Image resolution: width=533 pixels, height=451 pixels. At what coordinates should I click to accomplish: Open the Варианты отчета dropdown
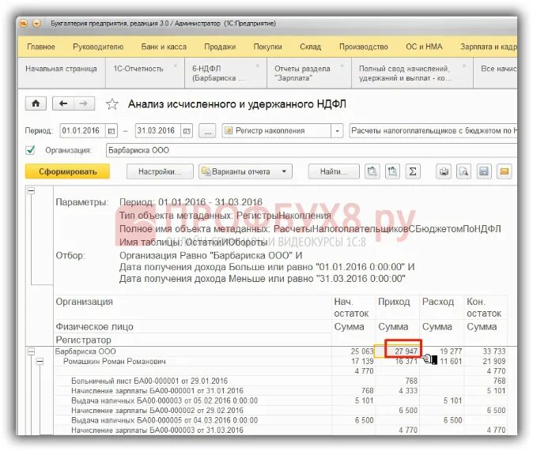[x=246, y=171]
